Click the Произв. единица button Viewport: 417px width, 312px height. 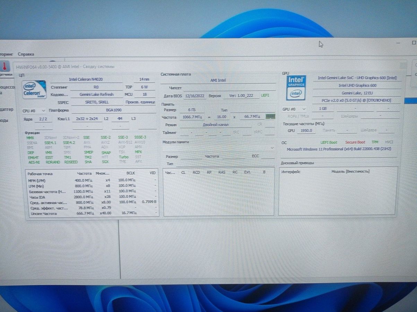tap(140, 102)
